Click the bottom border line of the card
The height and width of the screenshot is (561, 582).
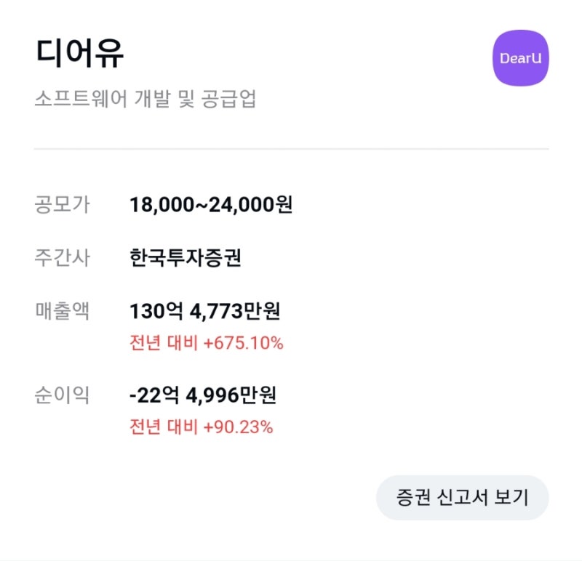click(x=291, y=560)
